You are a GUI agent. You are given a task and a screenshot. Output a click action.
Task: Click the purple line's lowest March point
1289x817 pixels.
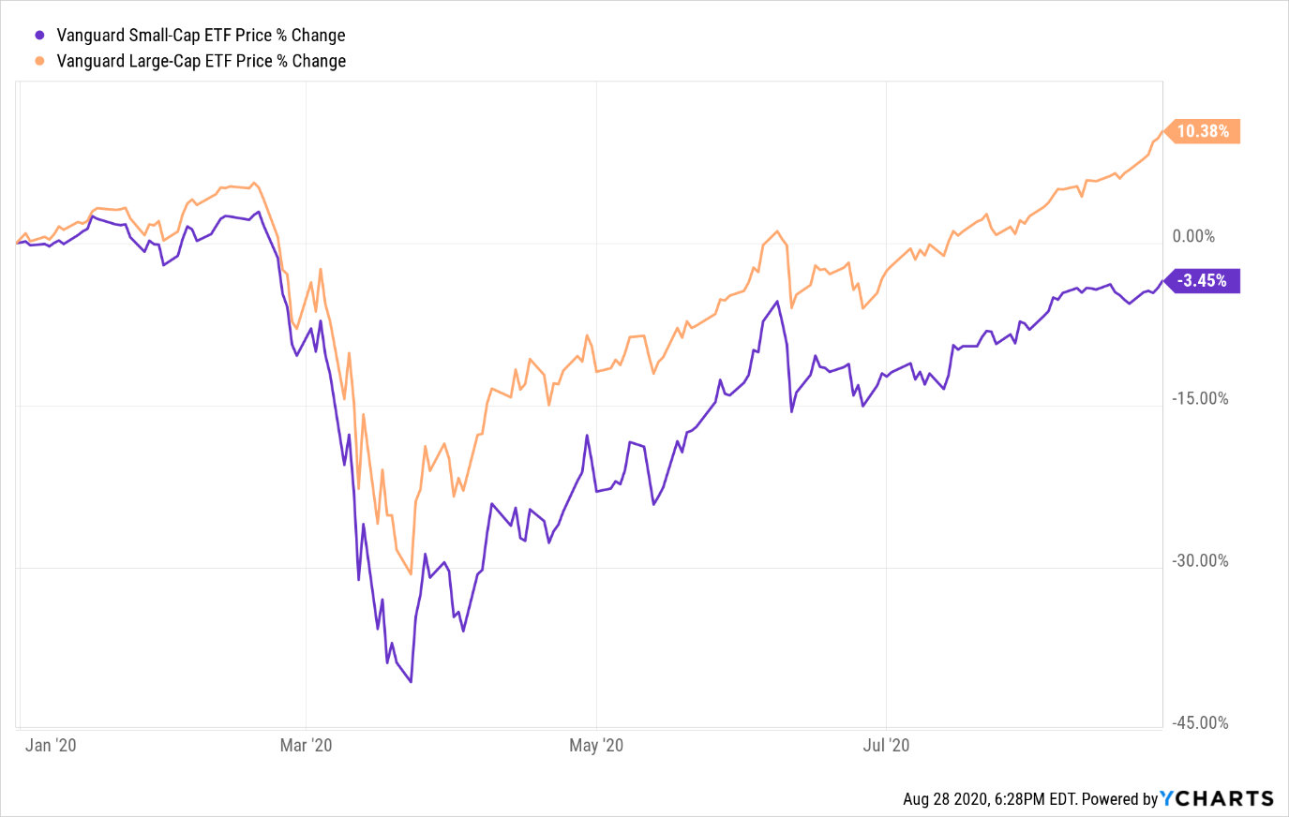(411, 681)
